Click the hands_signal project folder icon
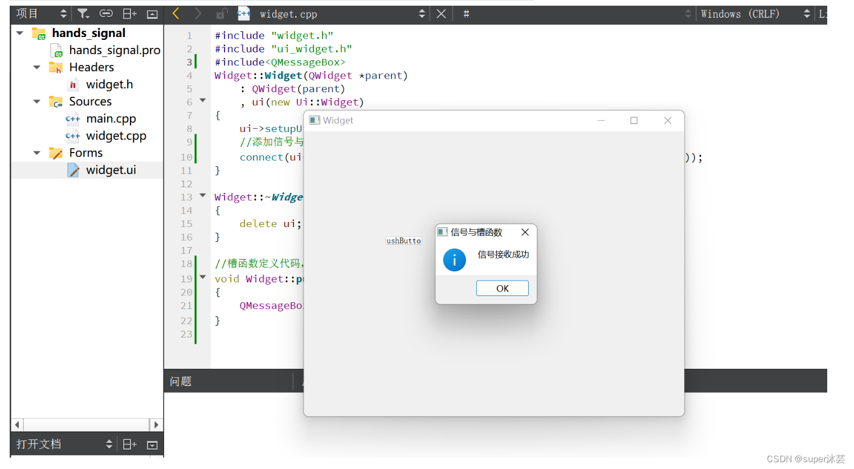The image size is (854, 469). point(39,33)
